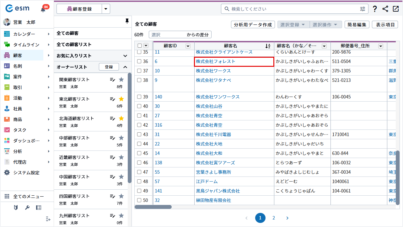Open dropdown arrow next to 顧客登録

tap(106, 9)
